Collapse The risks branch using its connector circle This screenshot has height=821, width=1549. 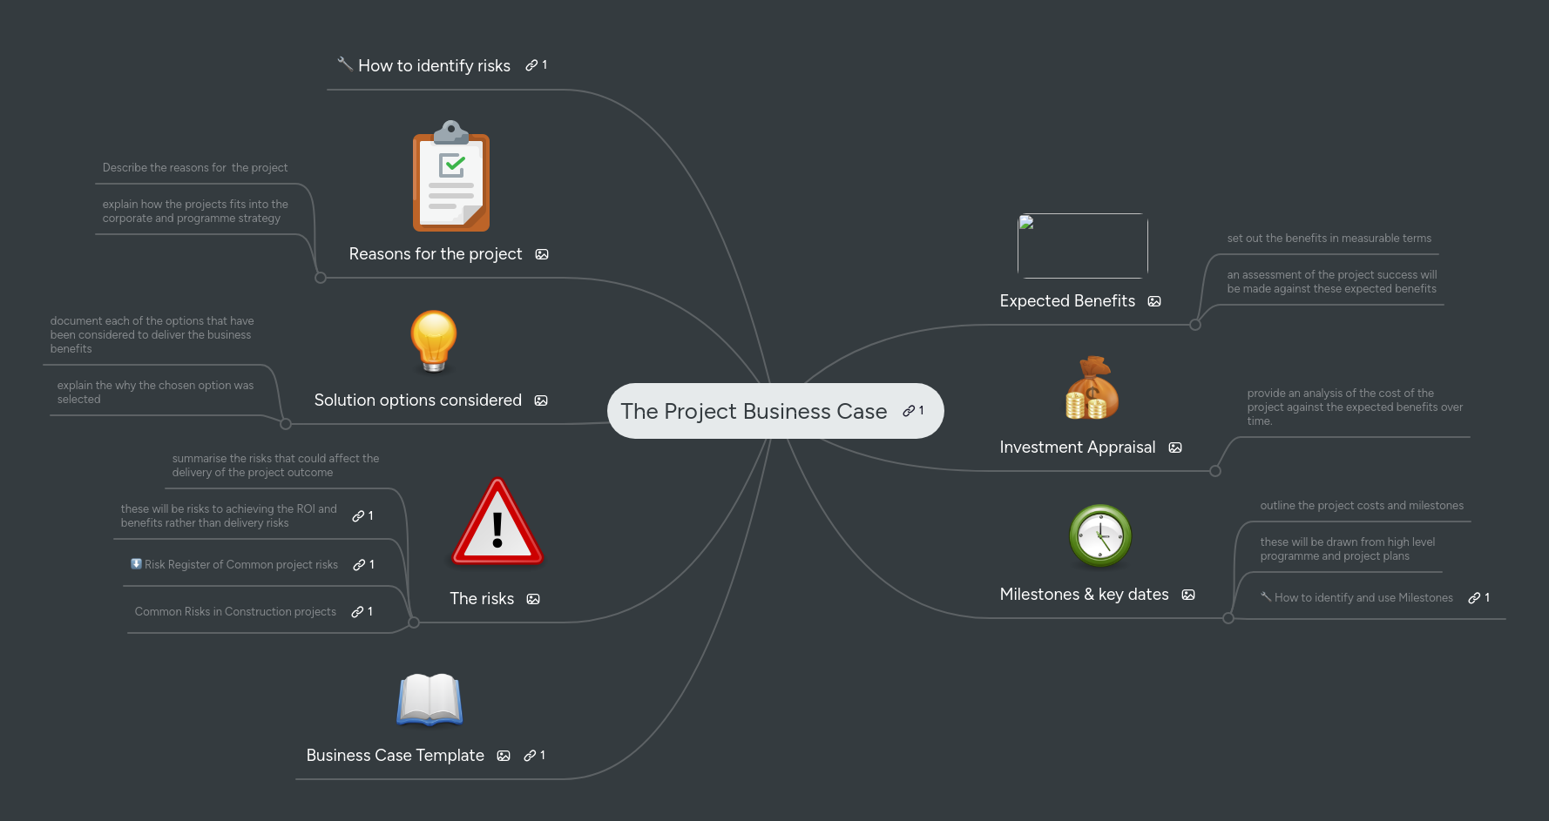click(416, 622)
